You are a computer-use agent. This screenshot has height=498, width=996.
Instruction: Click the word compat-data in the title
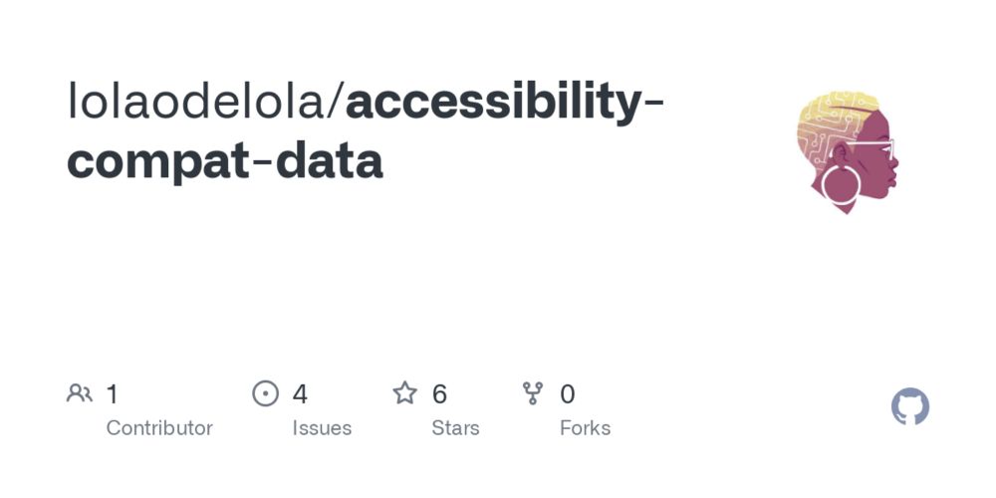(225, 161)
